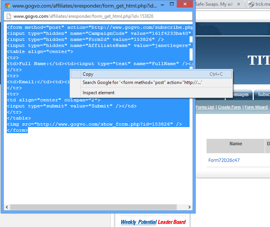Open the Subscribers tab
The height and width of the screenshot is (227, 270).
point(263,95)
